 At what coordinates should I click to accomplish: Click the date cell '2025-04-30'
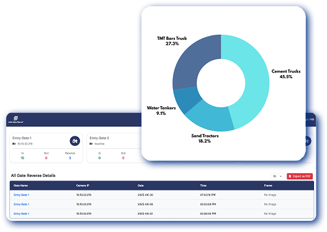pos(145,195)
